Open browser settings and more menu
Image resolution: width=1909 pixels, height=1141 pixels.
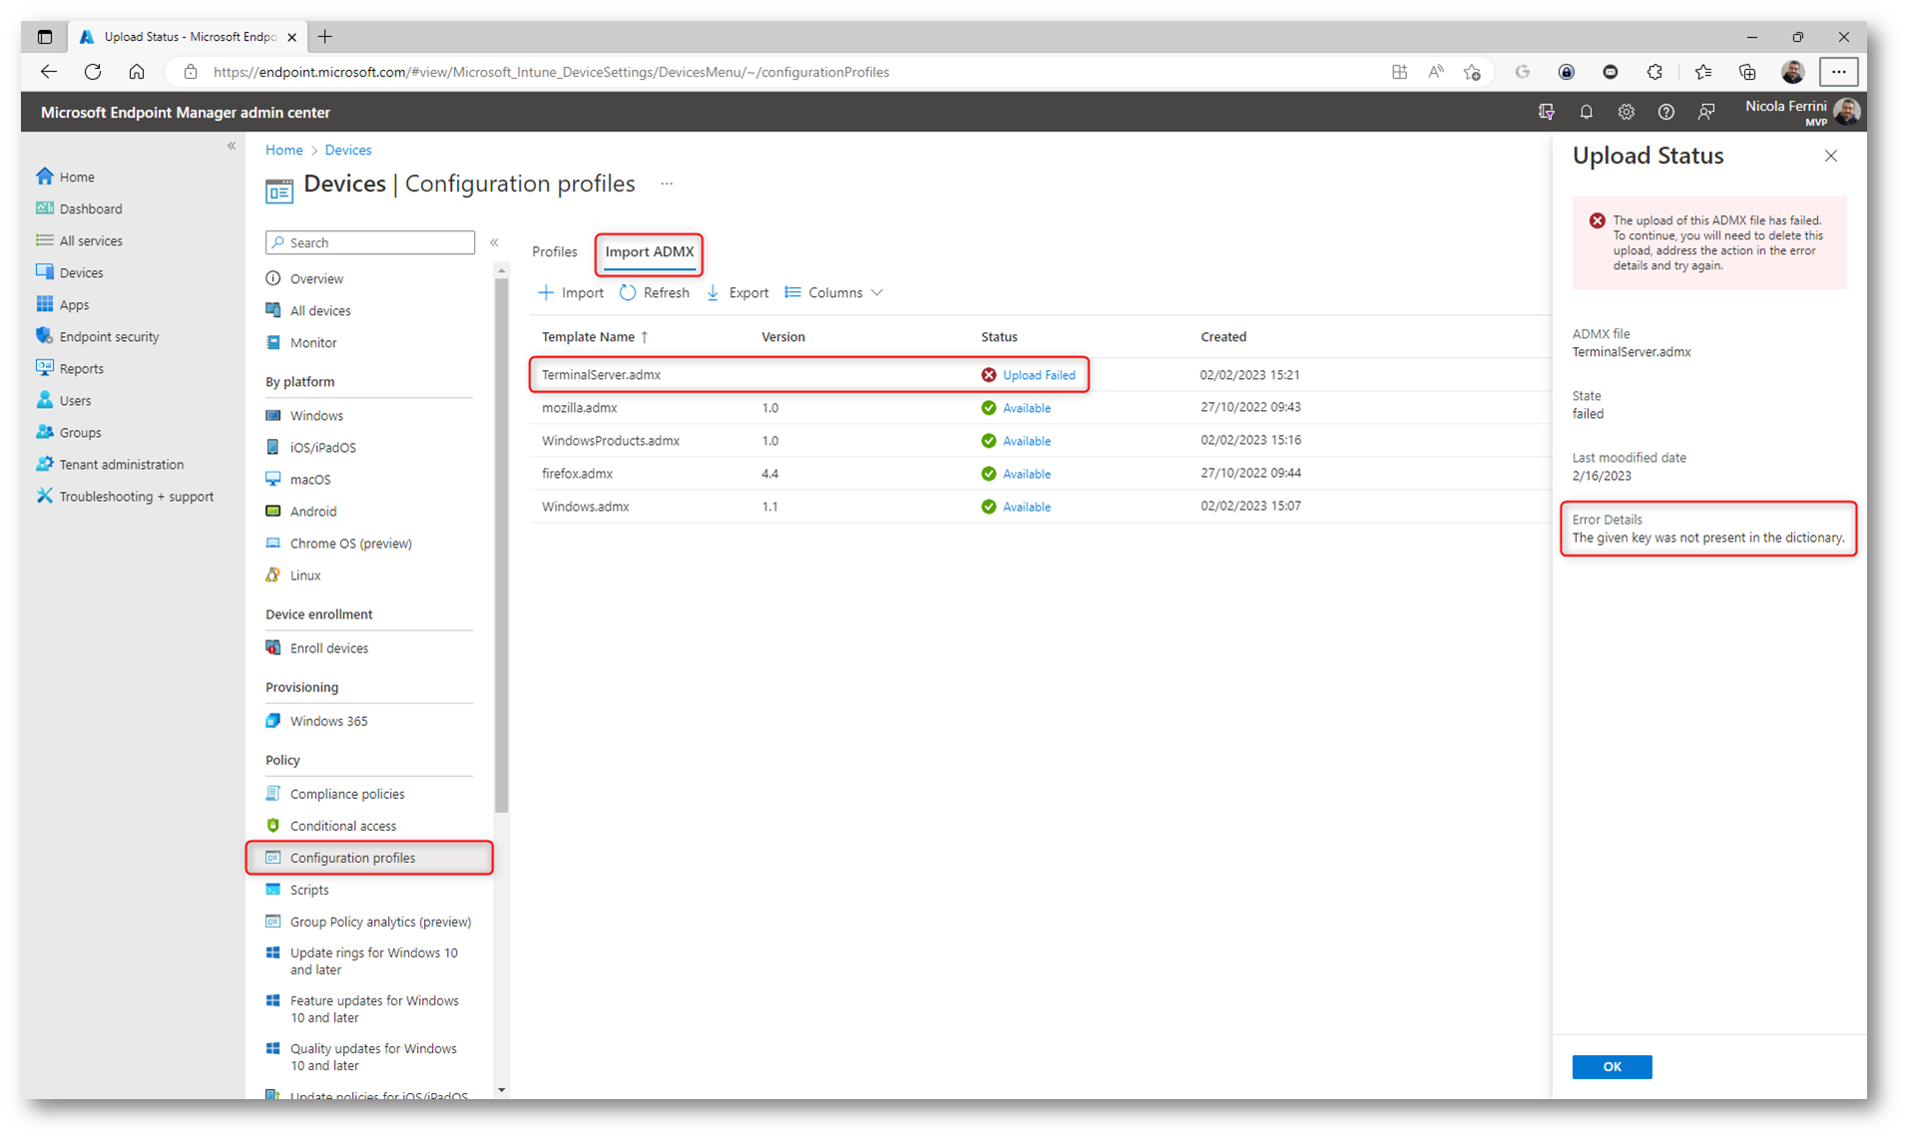(1838, 72)
